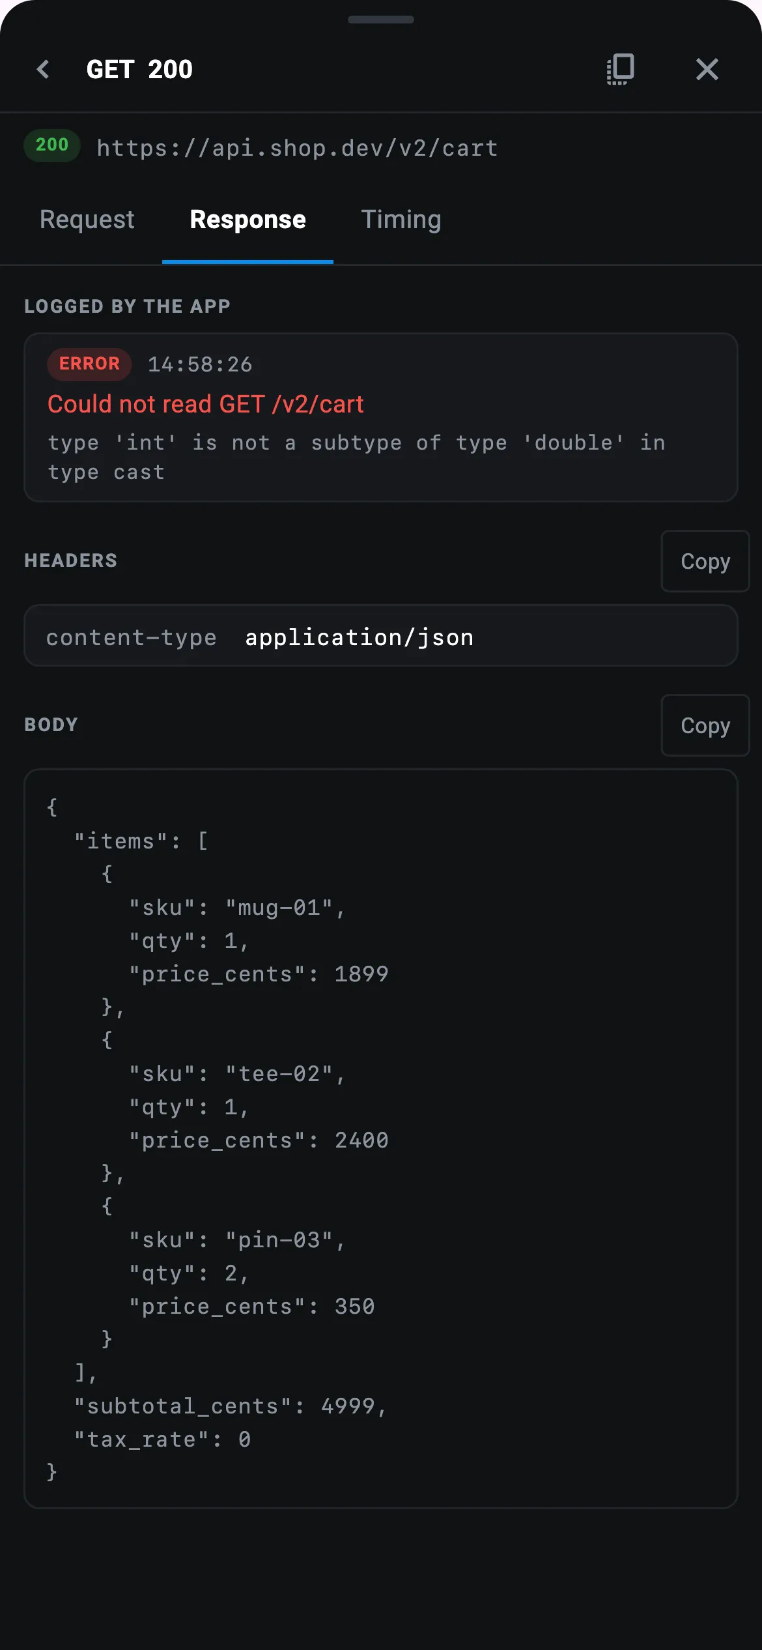Viewport: 762px width, 1650px height.
Task: Click the "items": [ line in body
Action: tap(141, 841)
